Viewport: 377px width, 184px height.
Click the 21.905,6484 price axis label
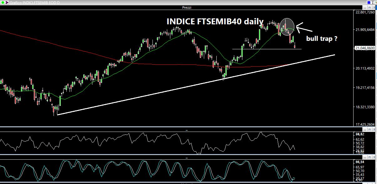tap(365, 30)
